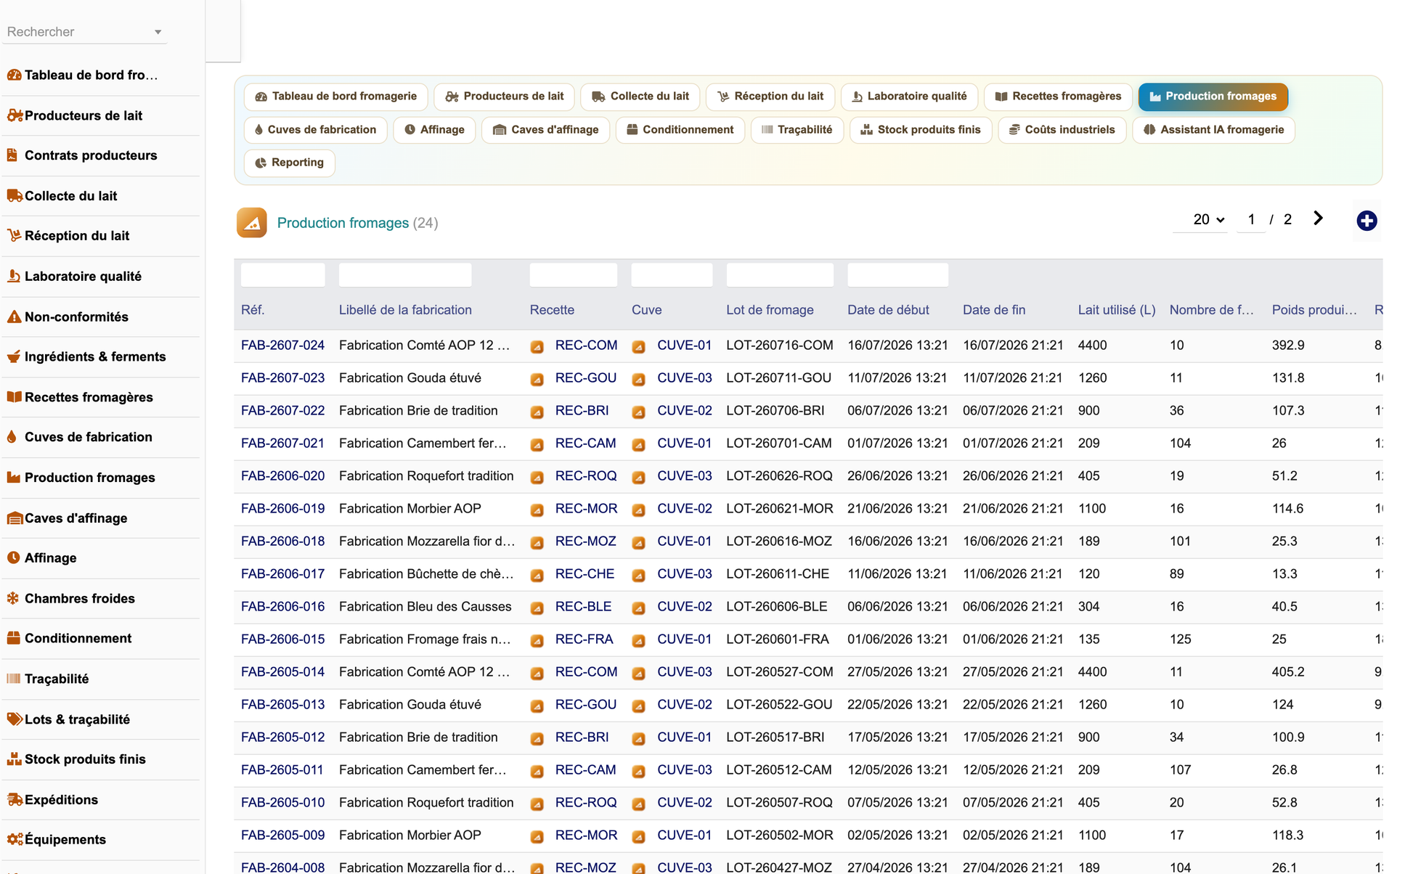Sort by Lait utilisé (L) column header
Viewport: 1413px width, 874px height.
tap(1117, 310)
